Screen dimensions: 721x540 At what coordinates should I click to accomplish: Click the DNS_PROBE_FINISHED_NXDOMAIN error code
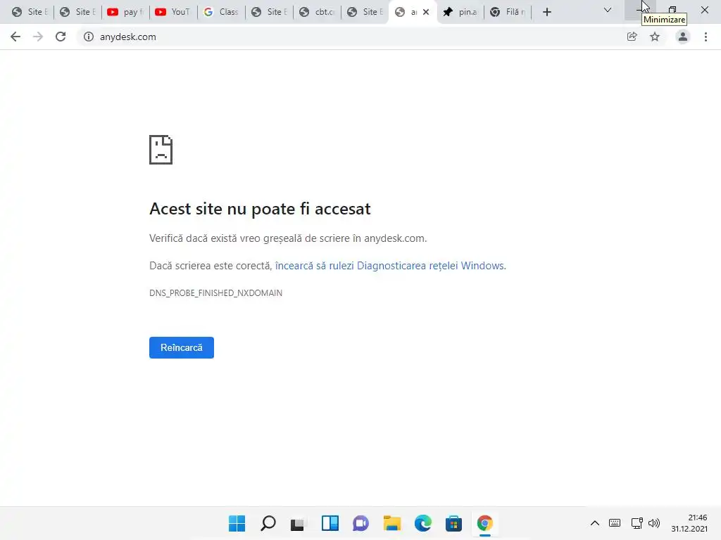coord(215,293)
